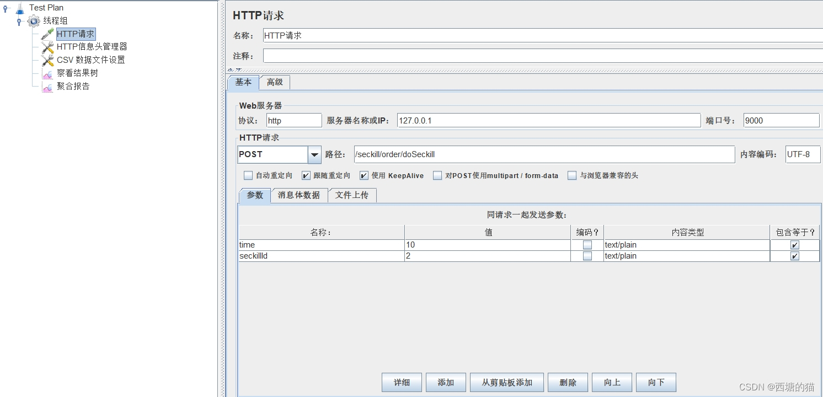823x397 pixels.
Task: Switch to the 基本 tab
Action: pos(243,82)
